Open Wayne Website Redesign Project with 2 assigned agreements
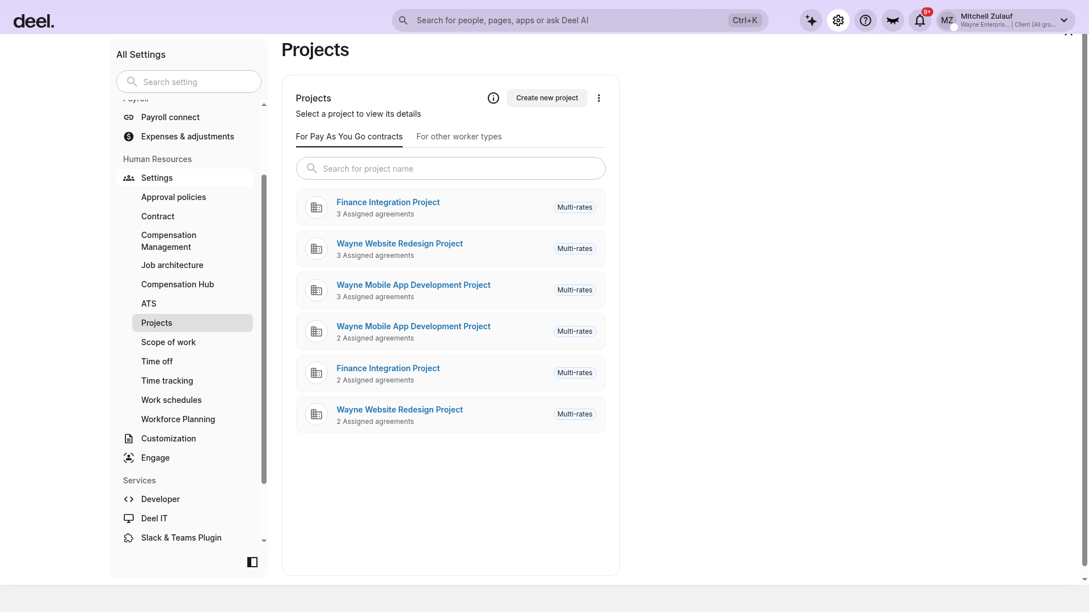 point(400,410)
